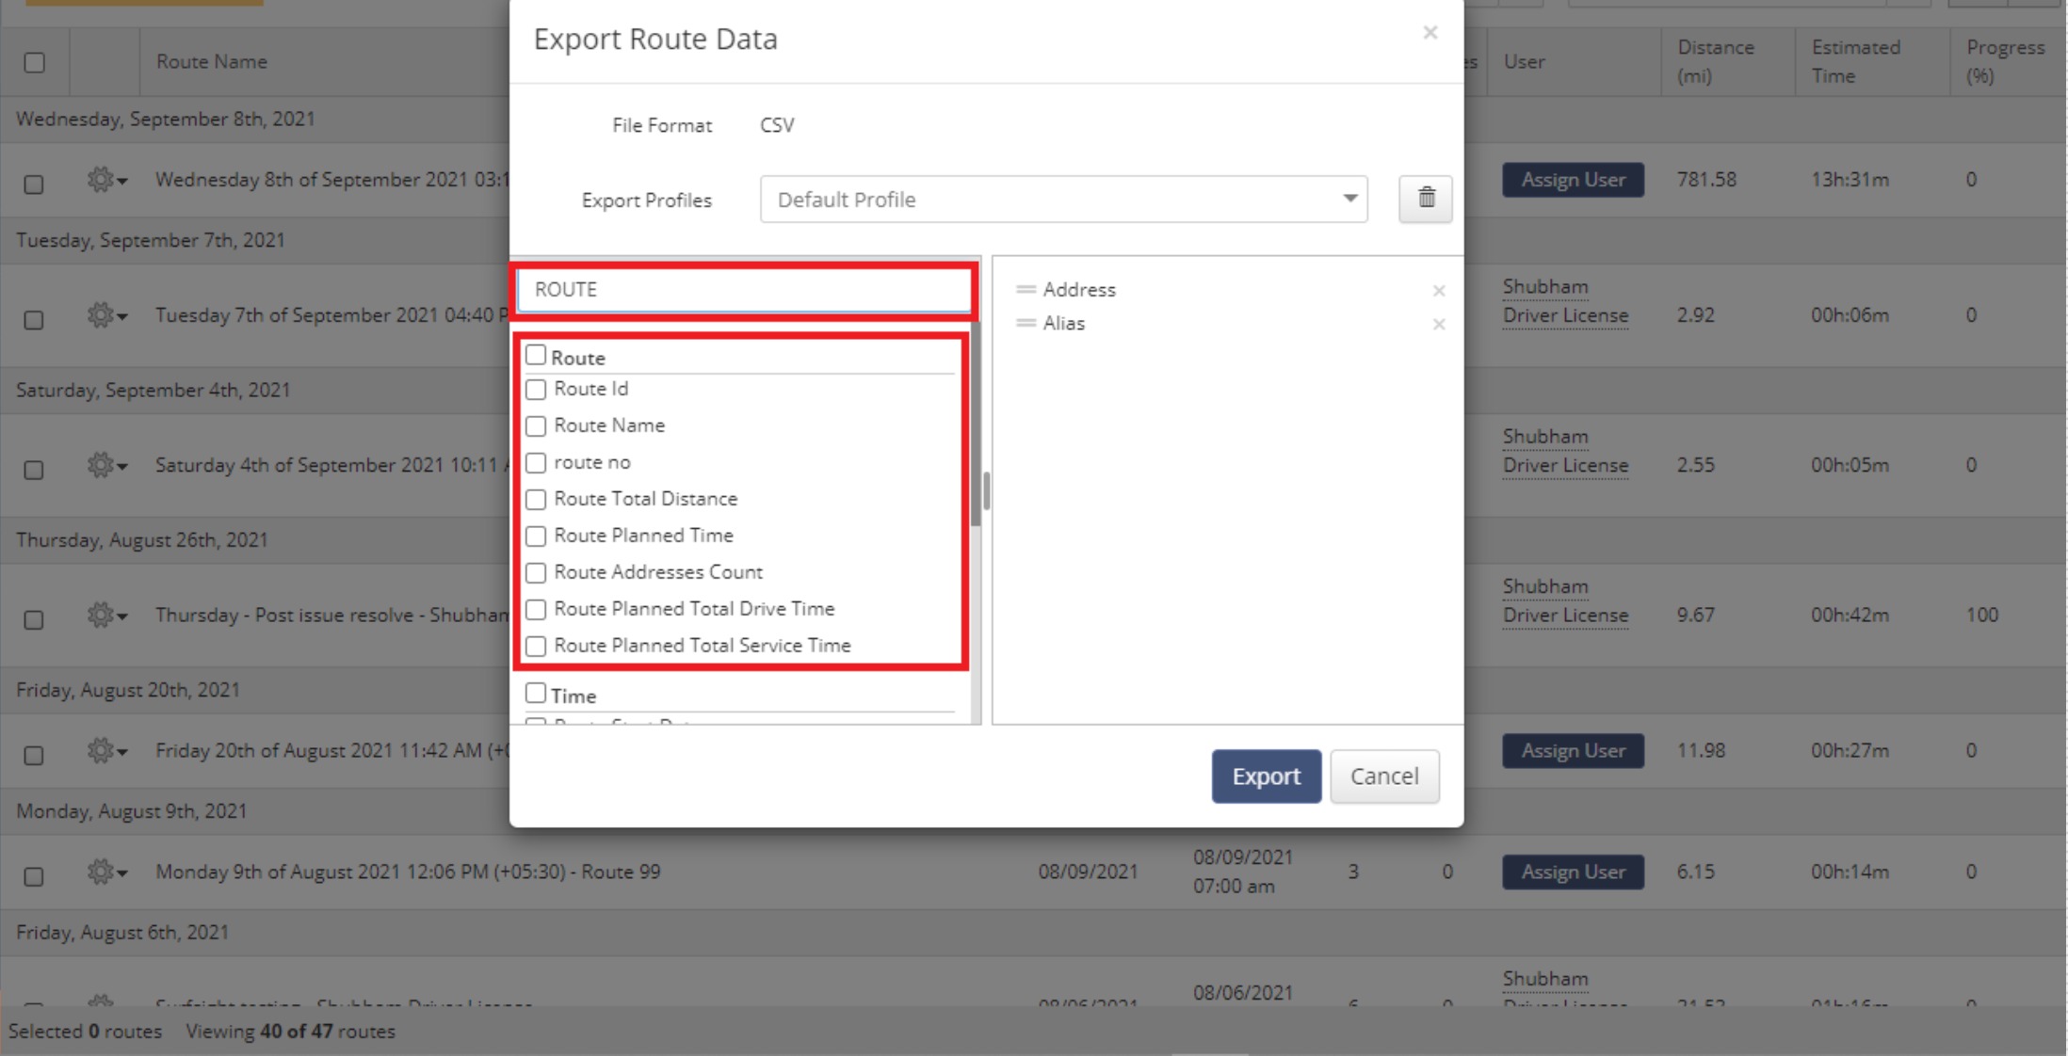Assign user to 6.15 mi route
The height and width of the screenshot is (1056, 2068).
(x=1573, y=872)
